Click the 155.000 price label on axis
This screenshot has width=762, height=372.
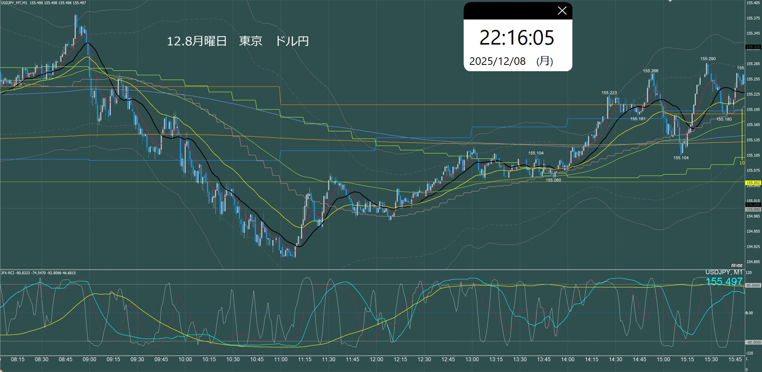pyautogui.click(x=753, y=209)
